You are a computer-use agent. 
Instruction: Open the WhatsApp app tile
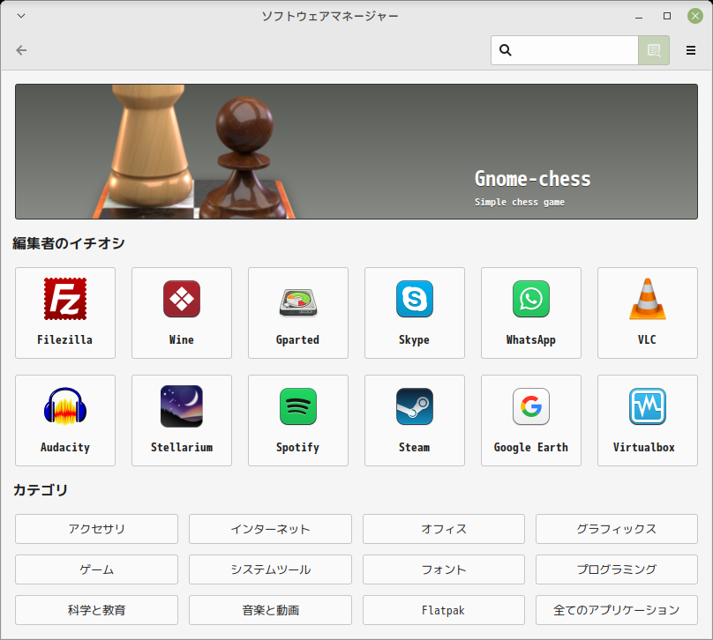click(x=530, y=313)
